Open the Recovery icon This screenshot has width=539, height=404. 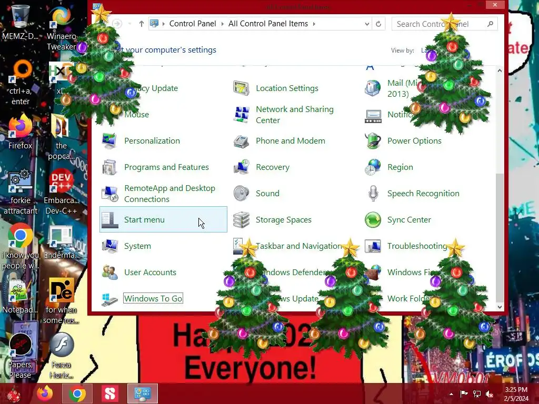241,167
